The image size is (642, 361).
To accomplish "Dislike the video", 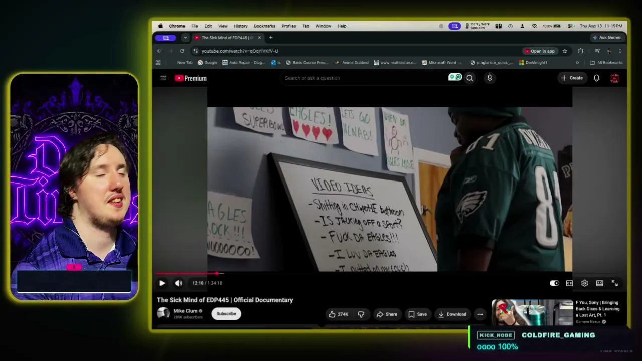I will [361, 314].
